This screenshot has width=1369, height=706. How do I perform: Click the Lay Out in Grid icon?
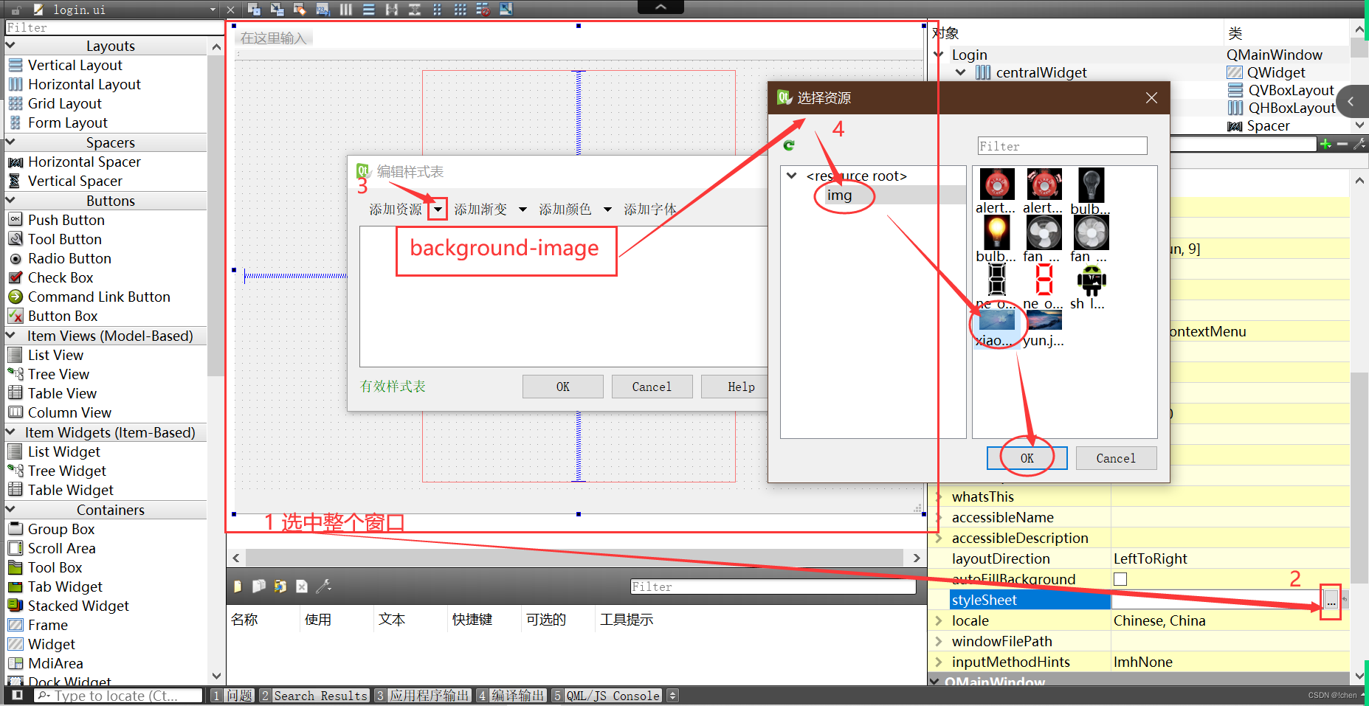tap(460, 9)
